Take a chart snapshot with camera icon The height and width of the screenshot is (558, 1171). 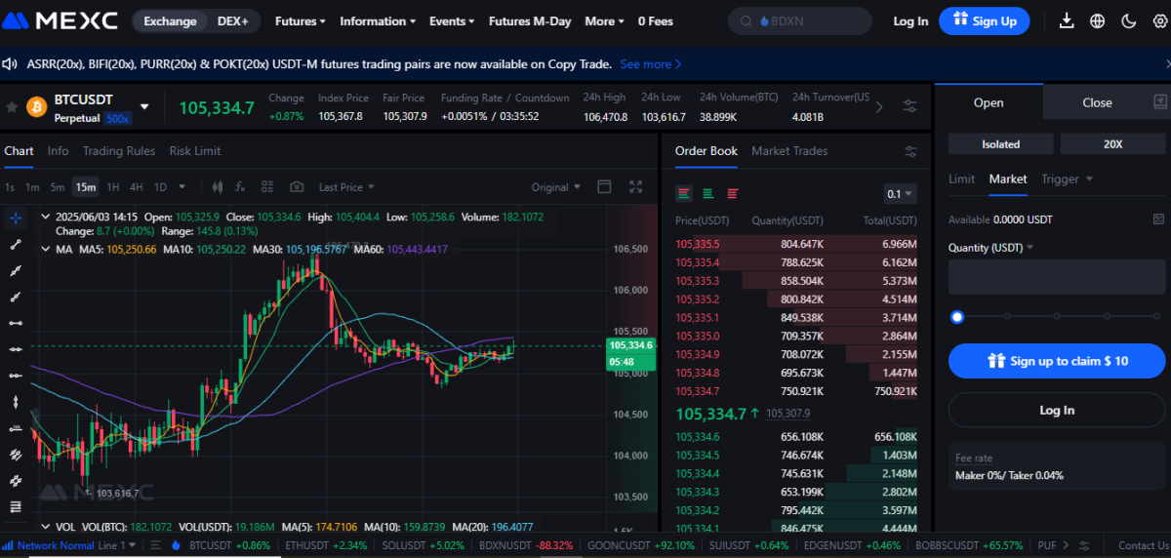(x=297, y=186)
